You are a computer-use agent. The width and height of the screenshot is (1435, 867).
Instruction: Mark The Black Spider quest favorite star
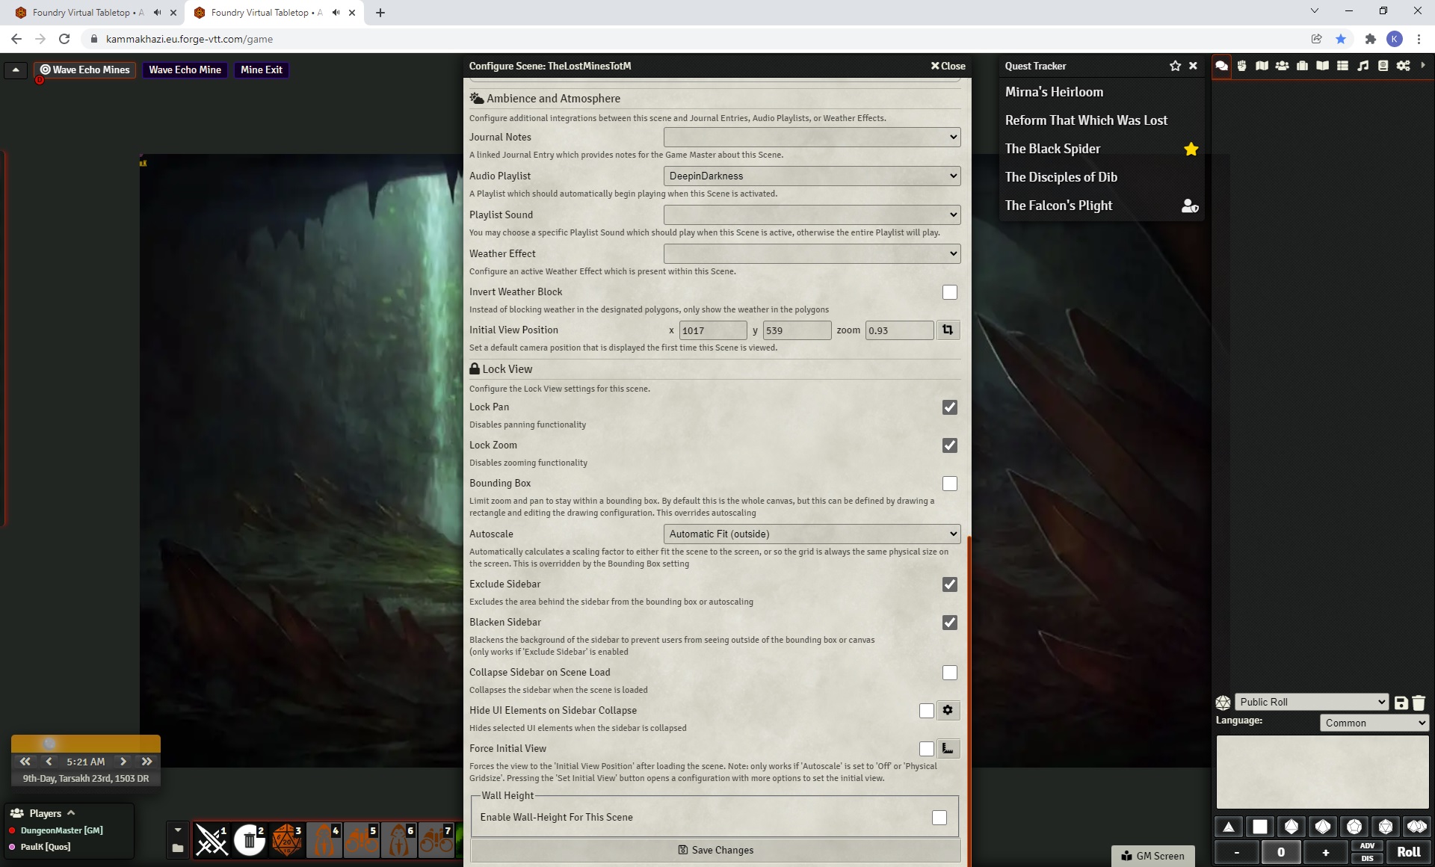coord(1191,149)
